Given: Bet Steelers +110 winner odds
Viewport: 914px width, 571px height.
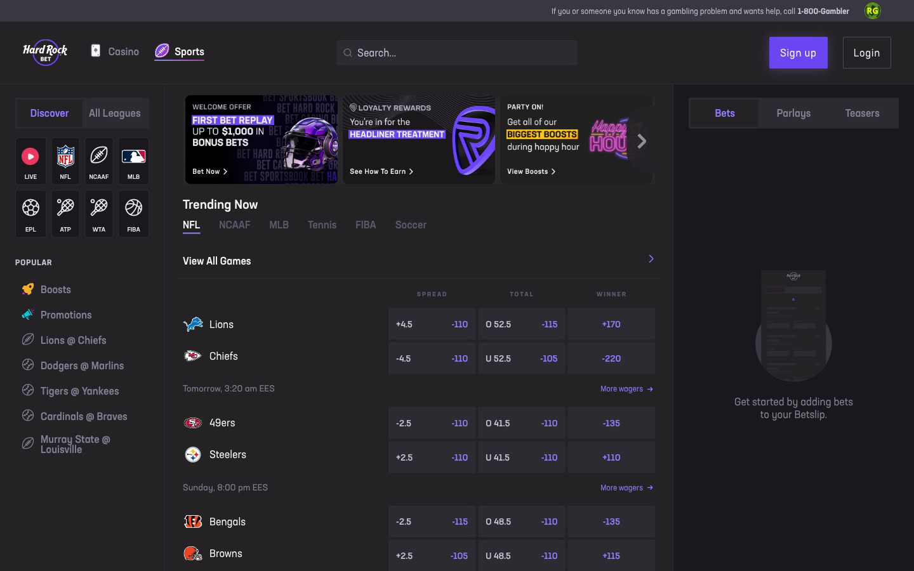Looking at the screenshot, I should [611, 457].
